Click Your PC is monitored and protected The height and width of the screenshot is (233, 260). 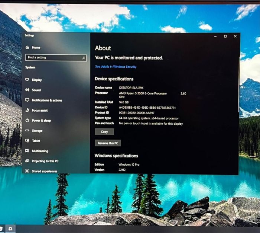pyautogui.click(x=129, y=58)
